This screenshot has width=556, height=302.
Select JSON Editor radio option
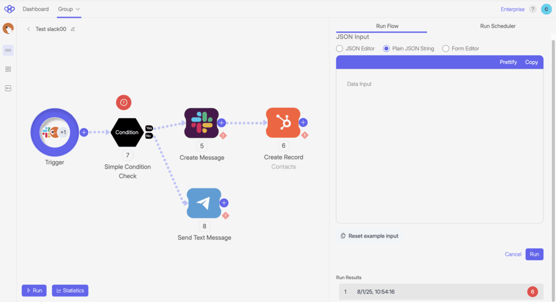tap(340, 48)
